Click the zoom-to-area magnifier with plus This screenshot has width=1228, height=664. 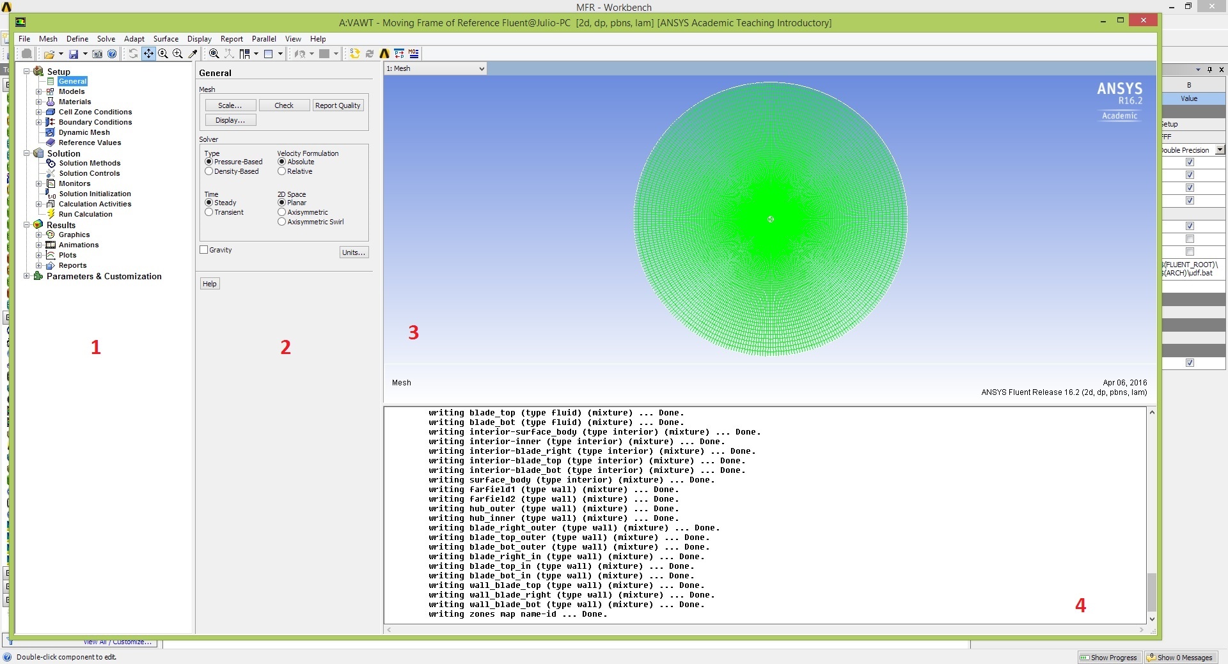(x=178, y=54)
